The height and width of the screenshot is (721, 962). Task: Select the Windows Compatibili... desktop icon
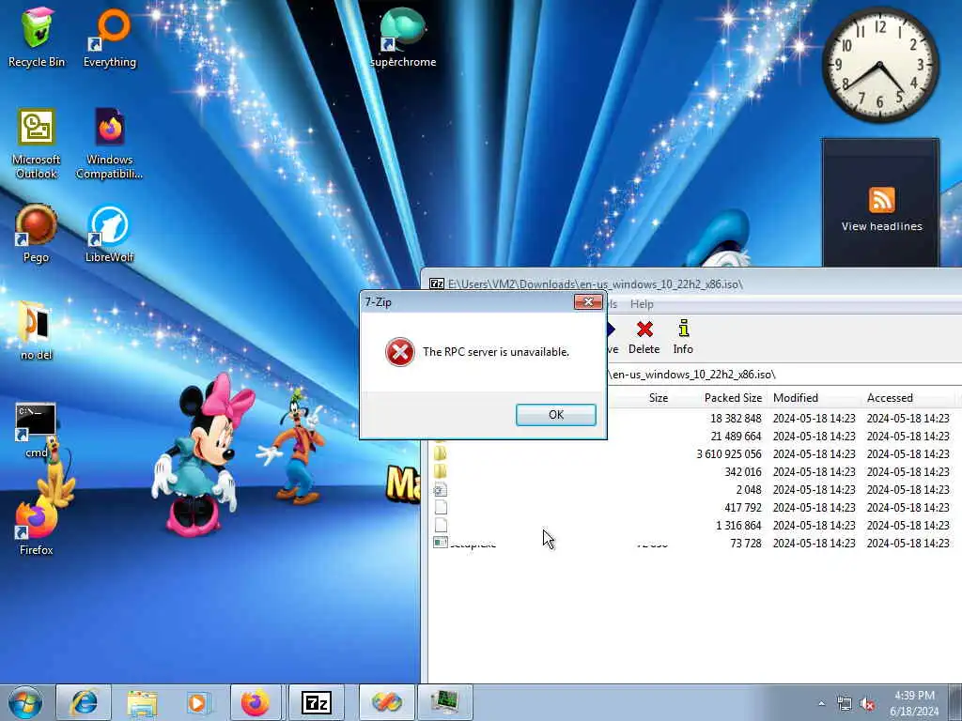(110, 144)
